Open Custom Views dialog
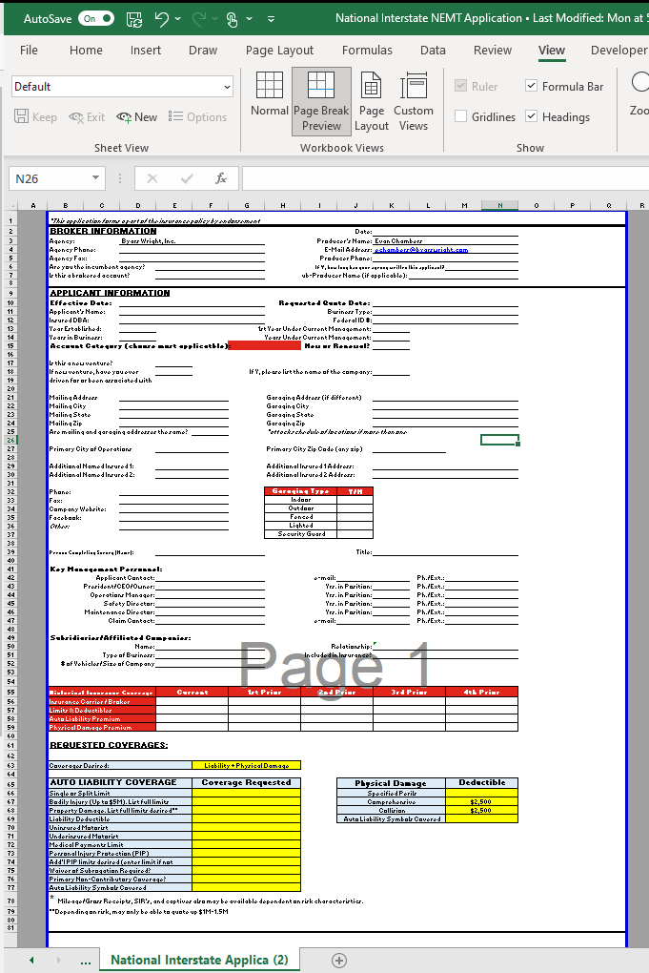The height and width of the screenshot is (973, 649). point(414,100)
